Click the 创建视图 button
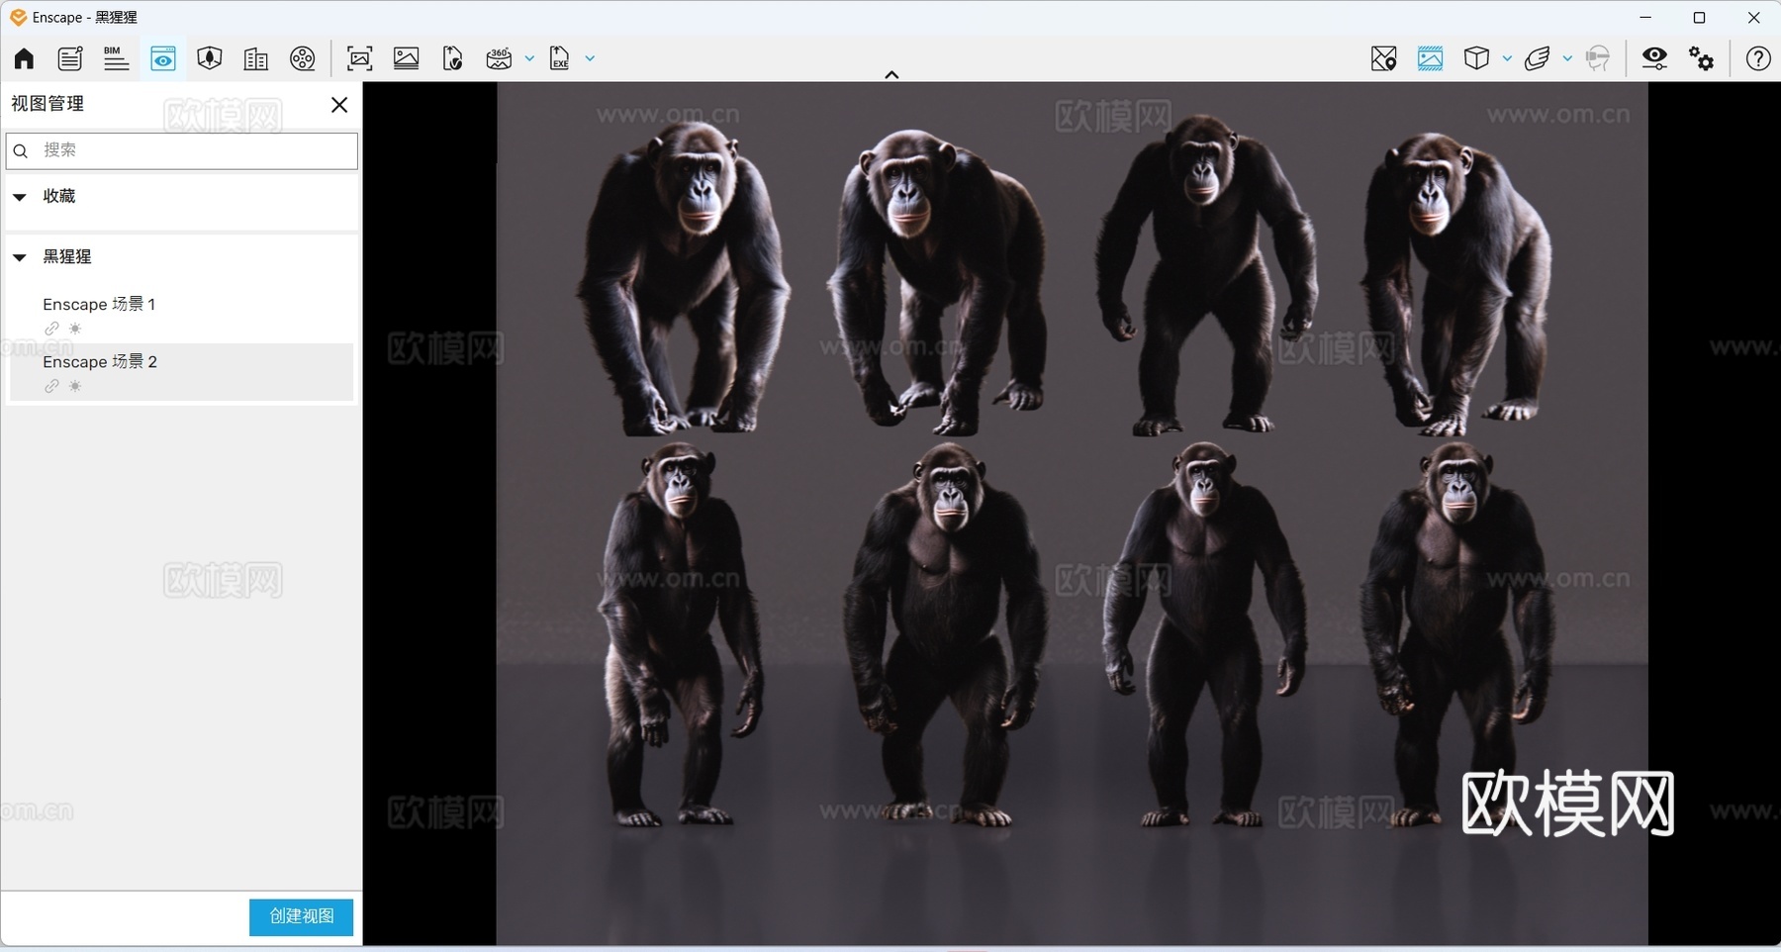1781x952 pixels. 301,916
